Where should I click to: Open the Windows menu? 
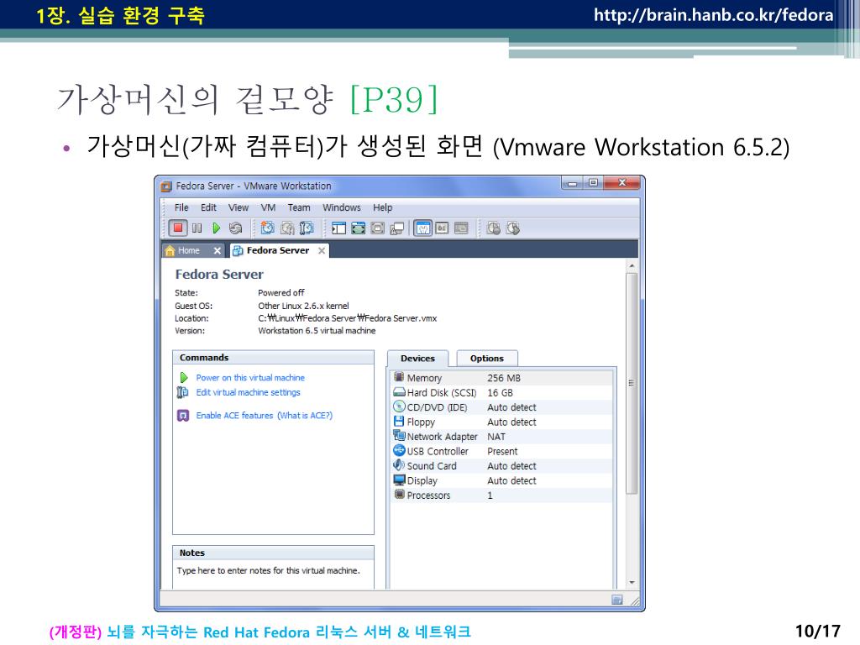pyautogui.click(x=342, y=207)
